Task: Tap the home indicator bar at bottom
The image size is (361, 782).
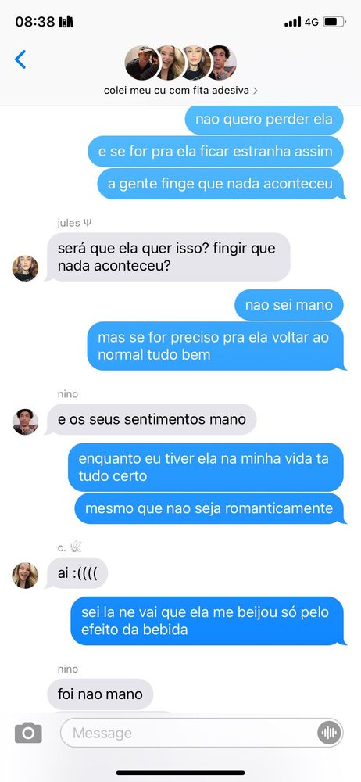Action: [180, 773]
